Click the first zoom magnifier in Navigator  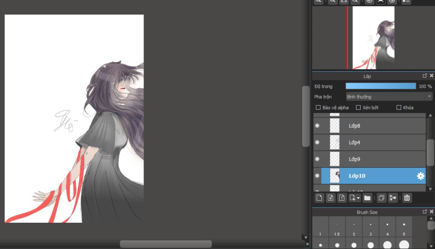click(318, 1)
